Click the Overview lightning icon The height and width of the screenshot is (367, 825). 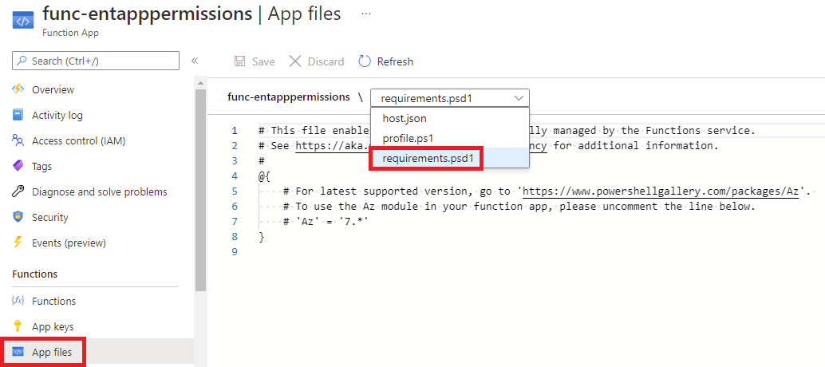click(18, 89)
